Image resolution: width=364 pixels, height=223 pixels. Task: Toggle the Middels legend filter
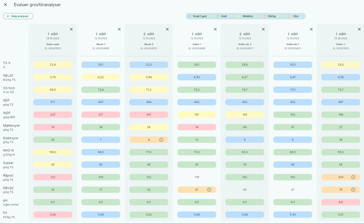245,16
